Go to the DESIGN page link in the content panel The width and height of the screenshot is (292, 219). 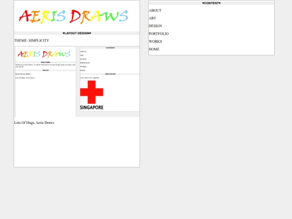(x=155, y=26)
